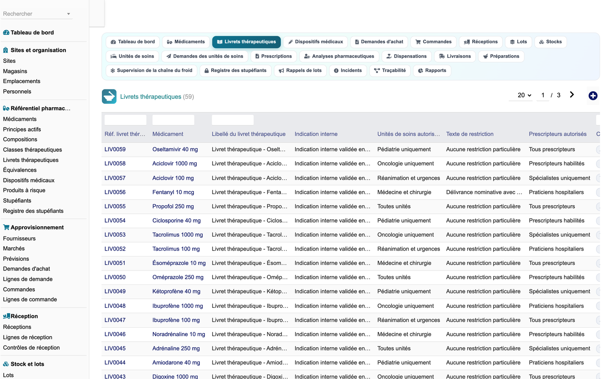
Task: Open the Réceptions tab
Action: (x=481, y=42)
